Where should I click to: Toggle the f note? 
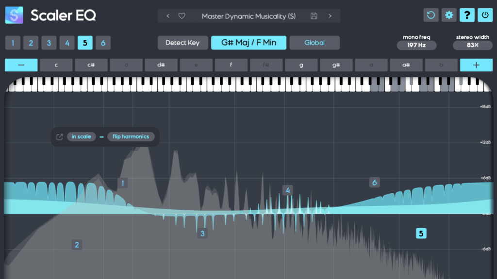[x=231, y=65]
